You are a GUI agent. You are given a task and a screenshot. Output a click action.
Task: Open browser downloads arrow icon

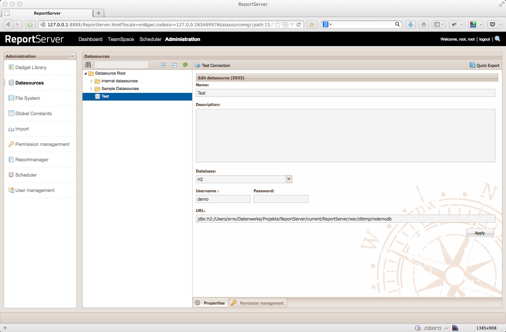pyautogui.click(x=411, y=24)
